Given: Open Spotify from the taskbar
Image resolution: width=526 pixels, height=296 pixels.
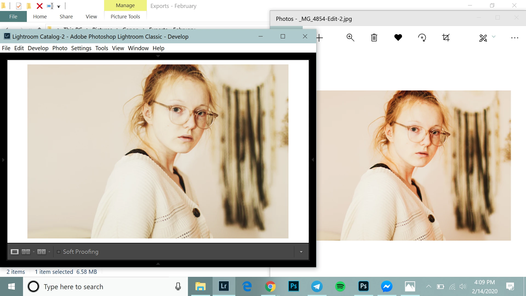Looking at the screenshot, I should point(340,287).
